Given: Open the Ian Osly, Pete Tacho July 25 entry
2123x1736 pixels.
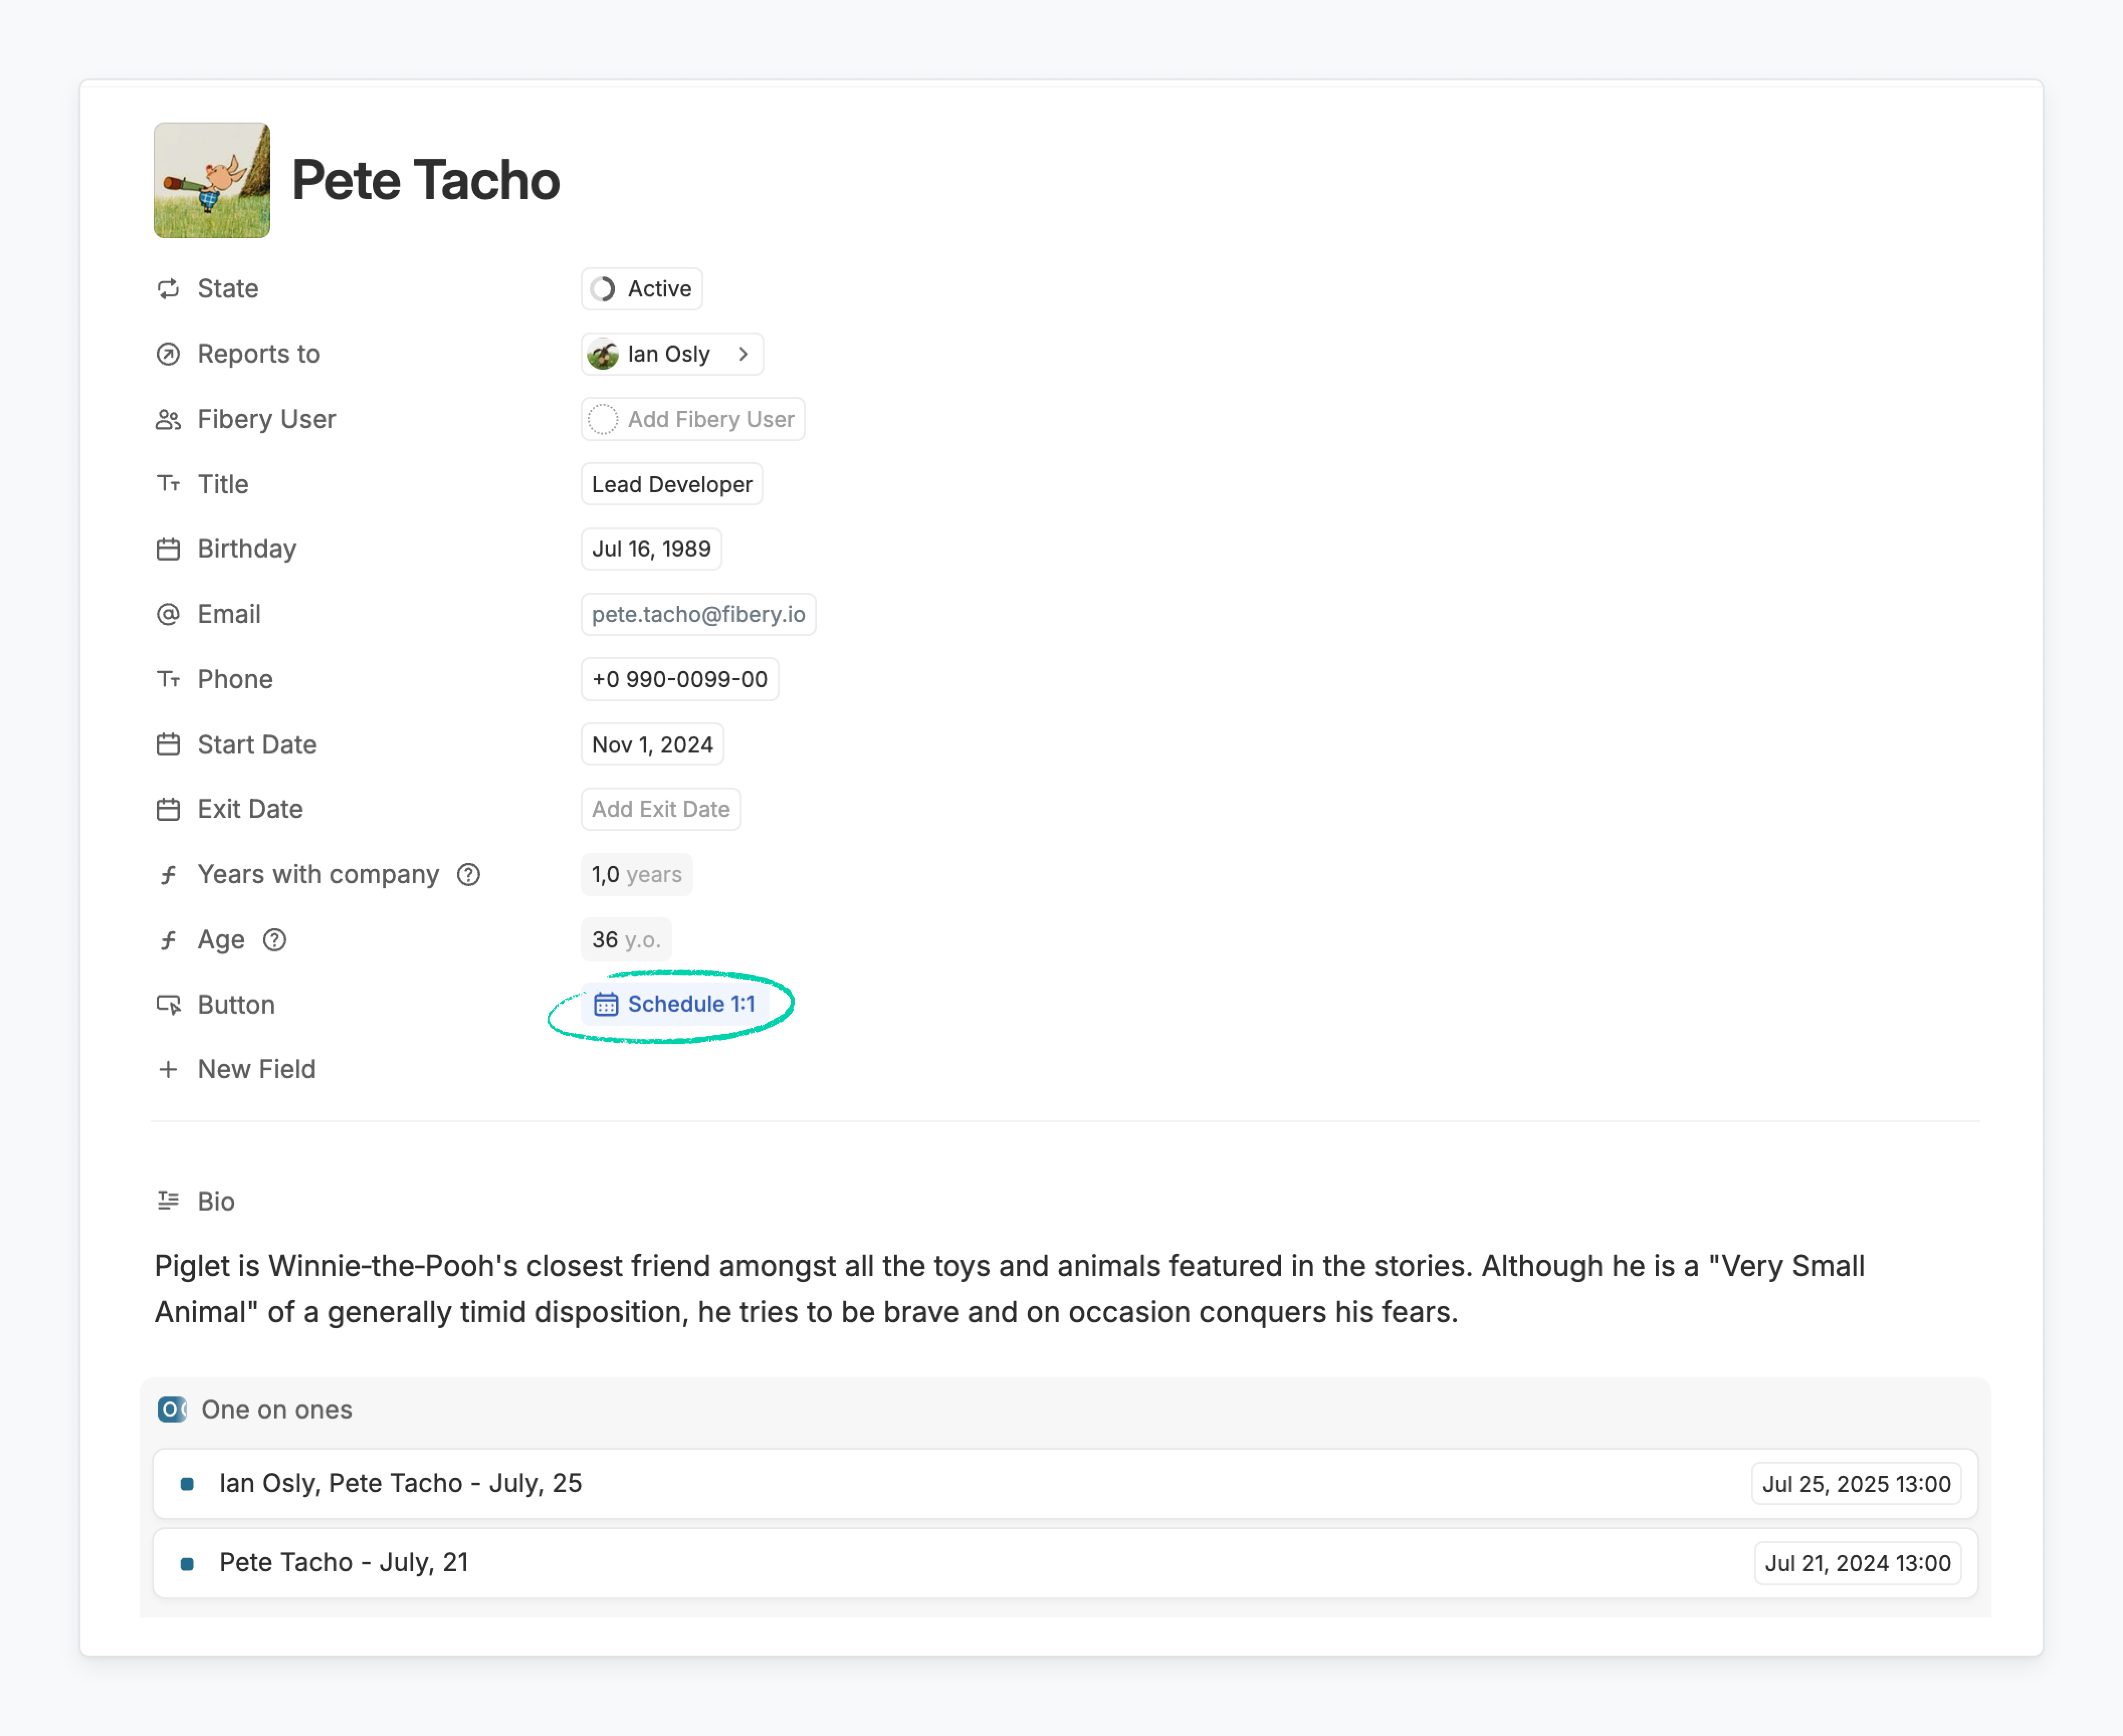Looking at the screenshot, I should point(400,1483).
